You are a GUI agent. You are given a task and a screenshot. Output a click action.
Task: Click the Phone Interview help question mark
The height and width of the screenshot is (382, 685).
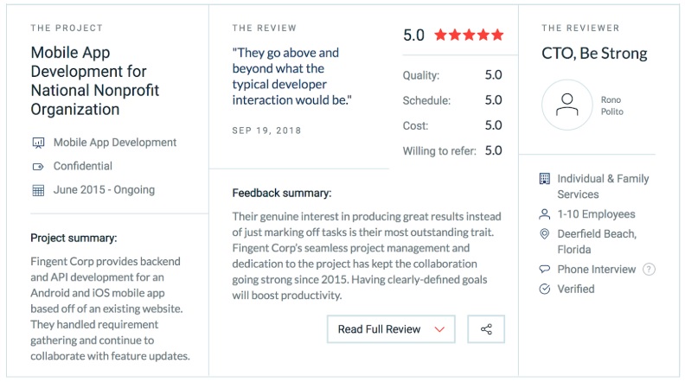(x=649, y=270)
